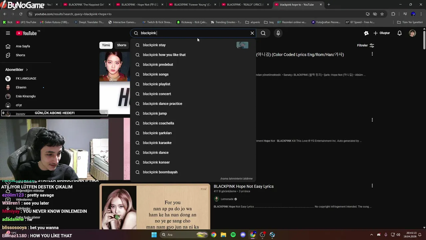The image size is (426, 240).
Task: Open the YouTube hamburger guide menu
Action: pyautogui.click(x=8, y=33)
